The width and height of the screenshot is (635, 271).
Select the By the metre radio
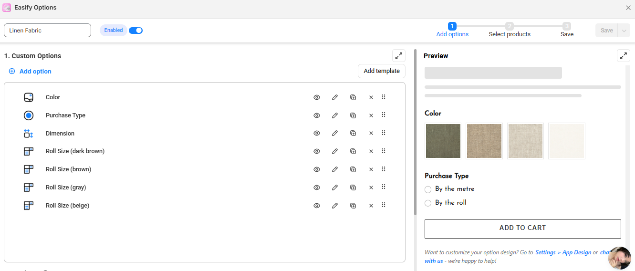click(x=428, y=189)
